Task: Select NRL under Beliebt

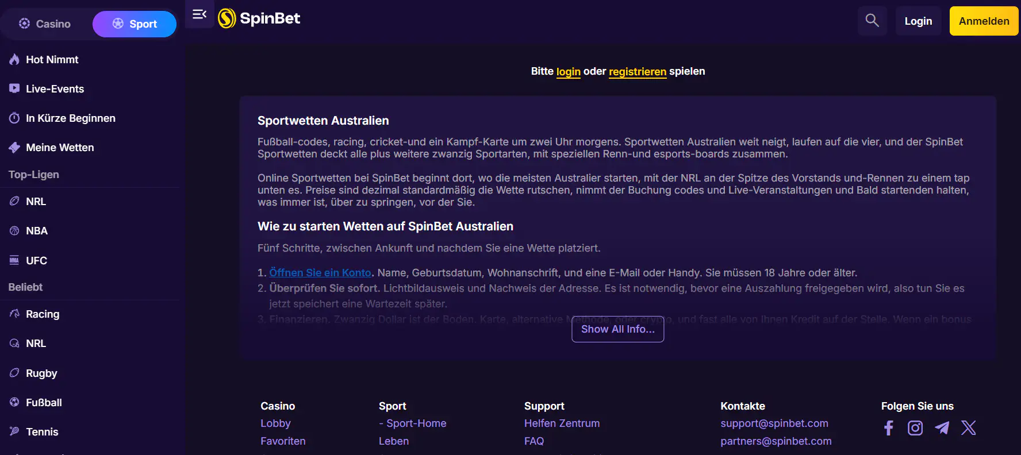Action: click(x=28, y=344)
